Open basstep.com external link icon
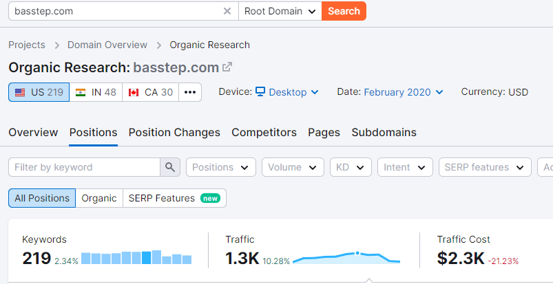Viewport: 553px width, 284px height. pyautogui.click(x=227, y=67)
